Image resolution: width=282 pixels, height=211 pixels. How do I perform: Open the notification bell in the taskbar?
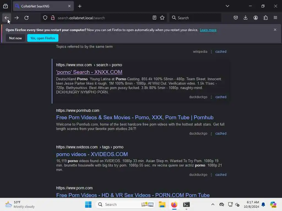click(263, 204)
